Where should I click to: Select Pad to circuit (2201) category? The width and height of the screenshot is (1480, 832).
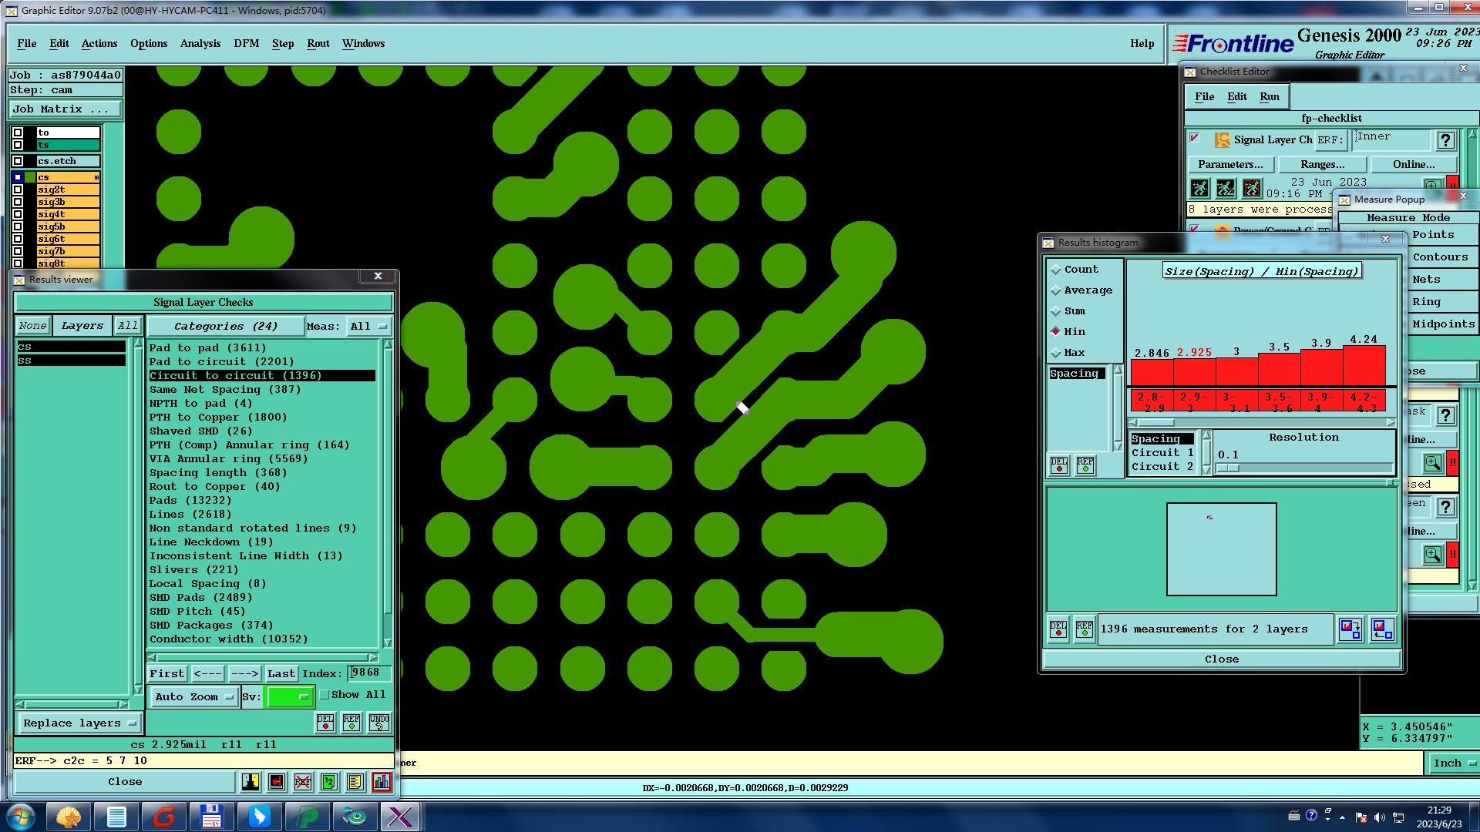(221, 361)
